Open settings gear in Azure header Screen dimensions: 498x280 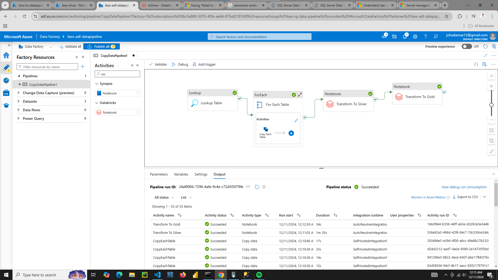pos(415,37)
